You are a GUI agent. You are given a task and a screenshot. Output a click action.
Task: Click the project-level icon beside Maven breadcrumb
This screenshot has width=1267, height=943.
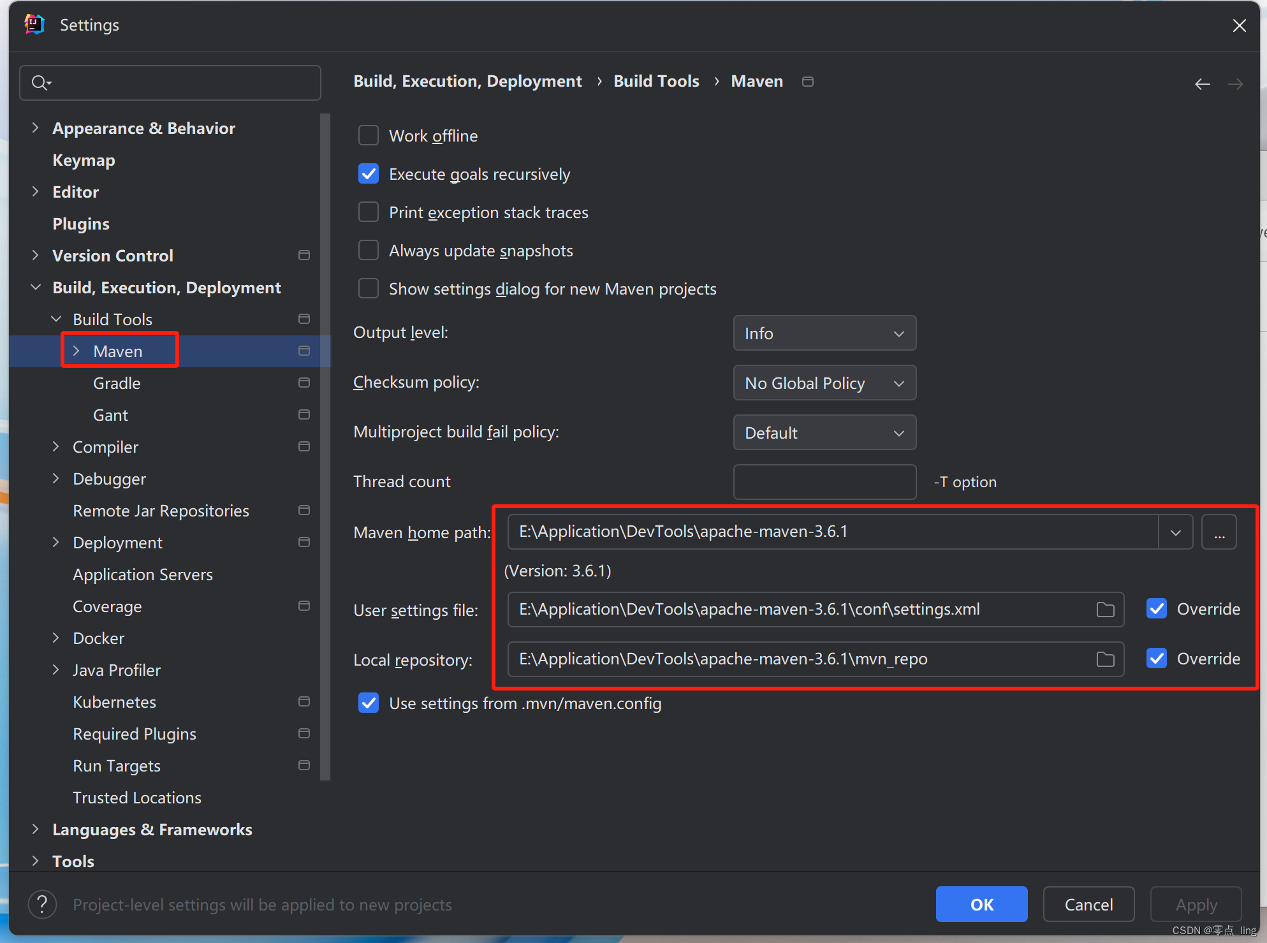(x=807, y=82)
